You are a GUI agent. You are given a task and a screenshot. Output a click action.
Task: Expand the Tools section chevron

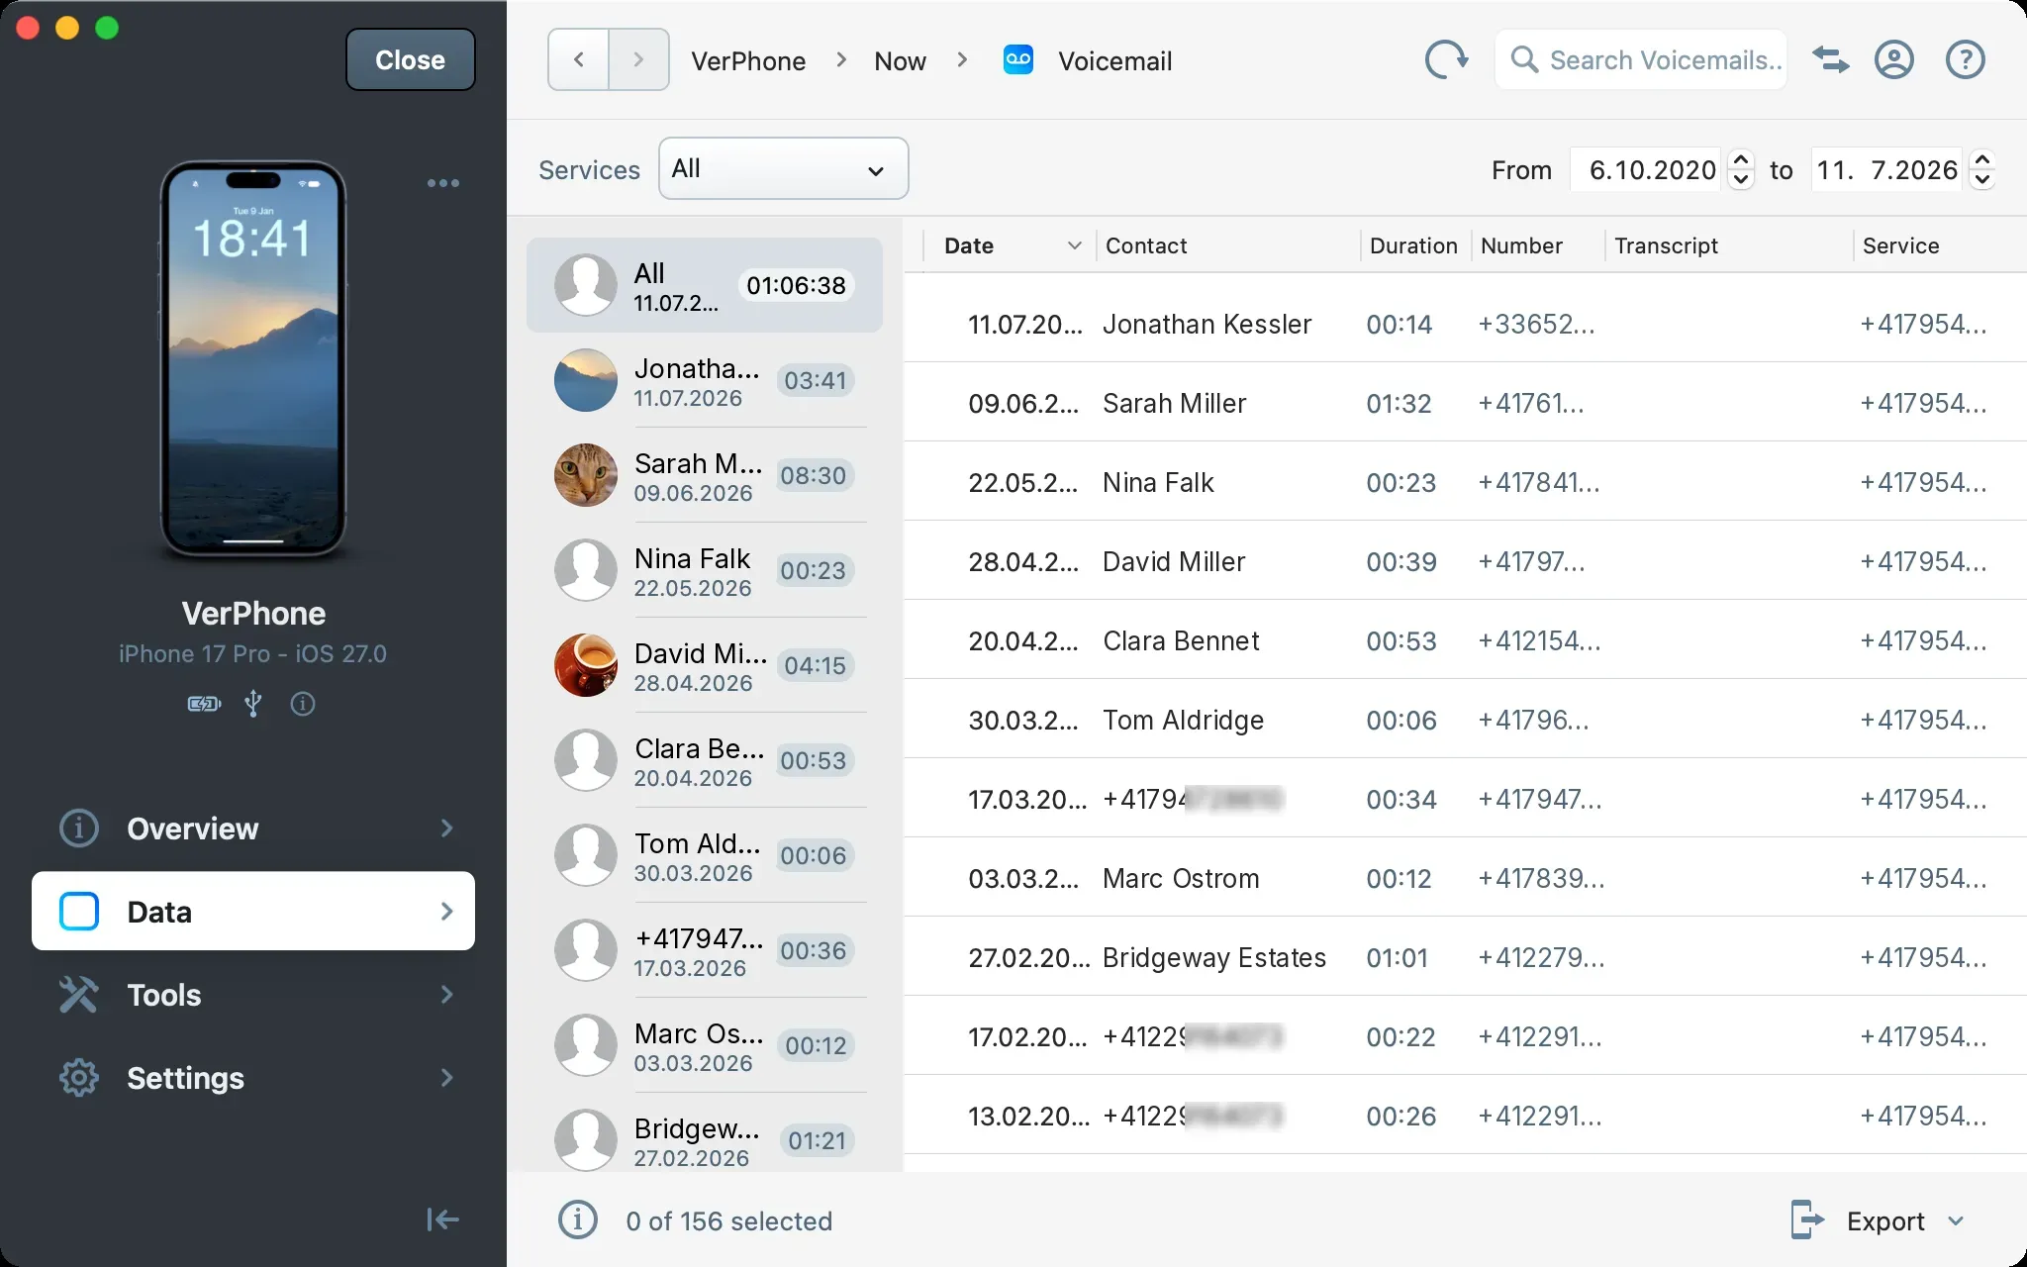446,995
